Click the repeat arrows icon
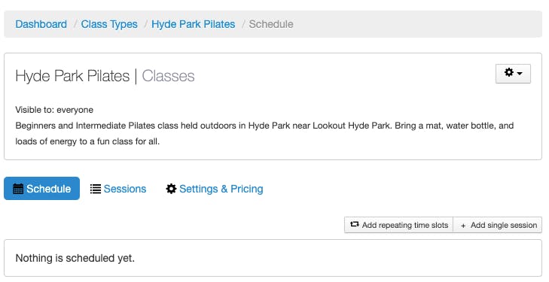 [355, 224]
